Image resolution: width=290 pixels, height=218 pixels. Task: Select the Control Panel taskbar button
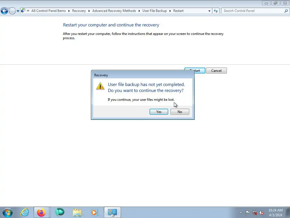tap(112, 212)
